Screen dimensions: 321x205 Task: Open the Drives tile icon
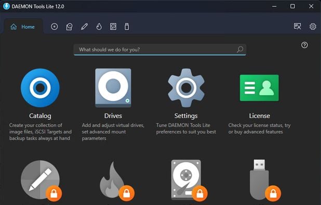113,88
